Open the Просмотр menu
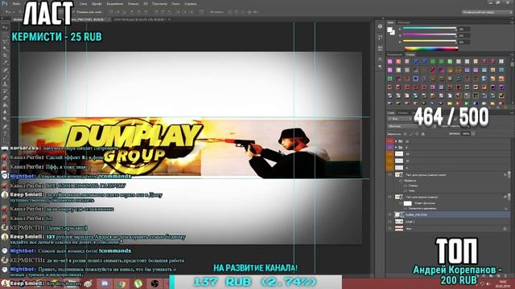Image resolution: width=515 pixels, height=289 pixels. tap(159, 3)
